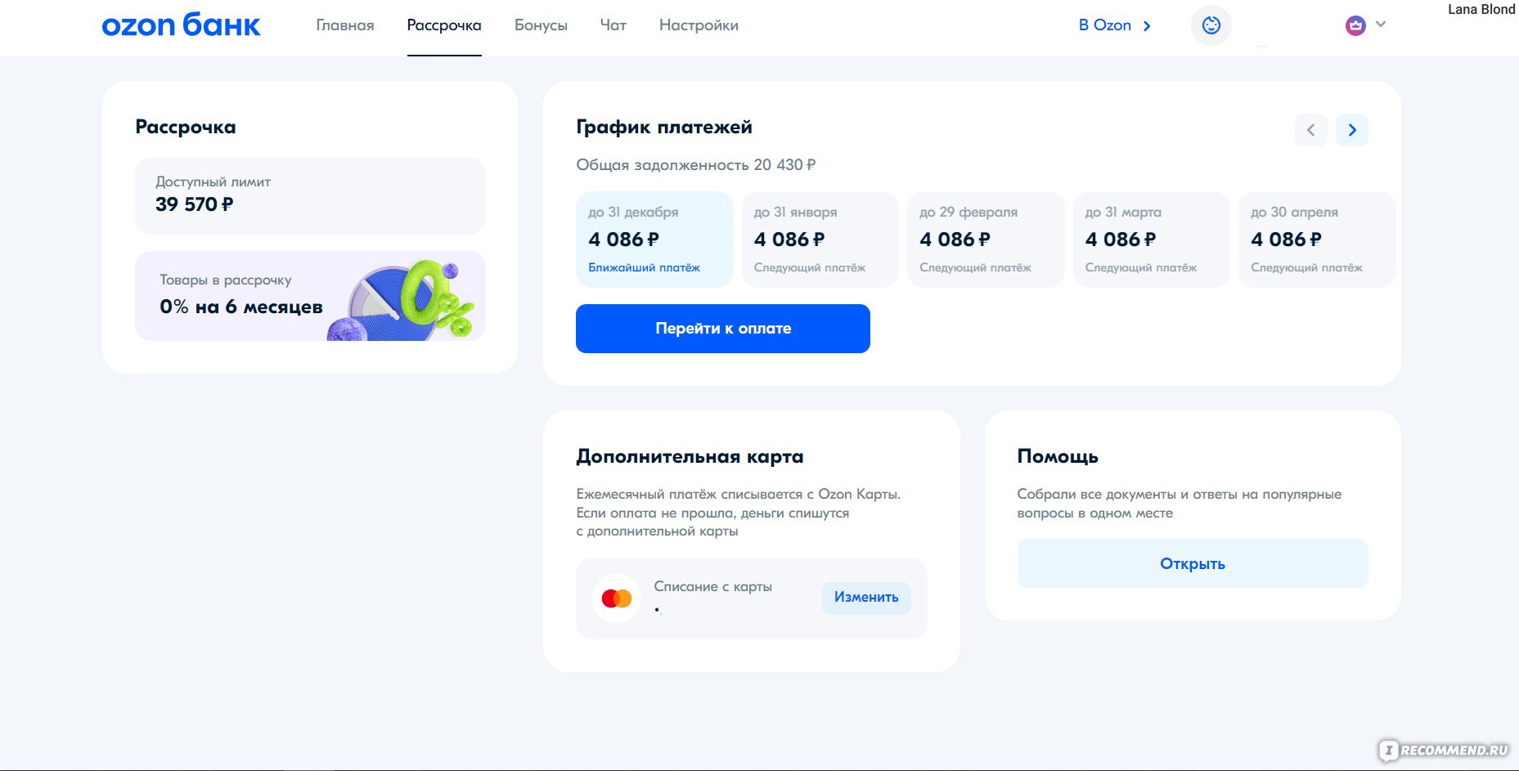Viewport: 1519px width, 771px height.
Task: Click Изменить to change debit card
Action: coord(866,598)
